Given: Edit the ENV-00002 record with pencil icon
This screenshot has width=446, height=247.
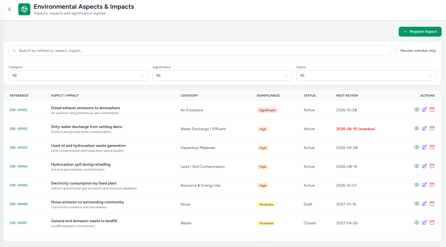Looking at the screenshot, I should (424, 128).
